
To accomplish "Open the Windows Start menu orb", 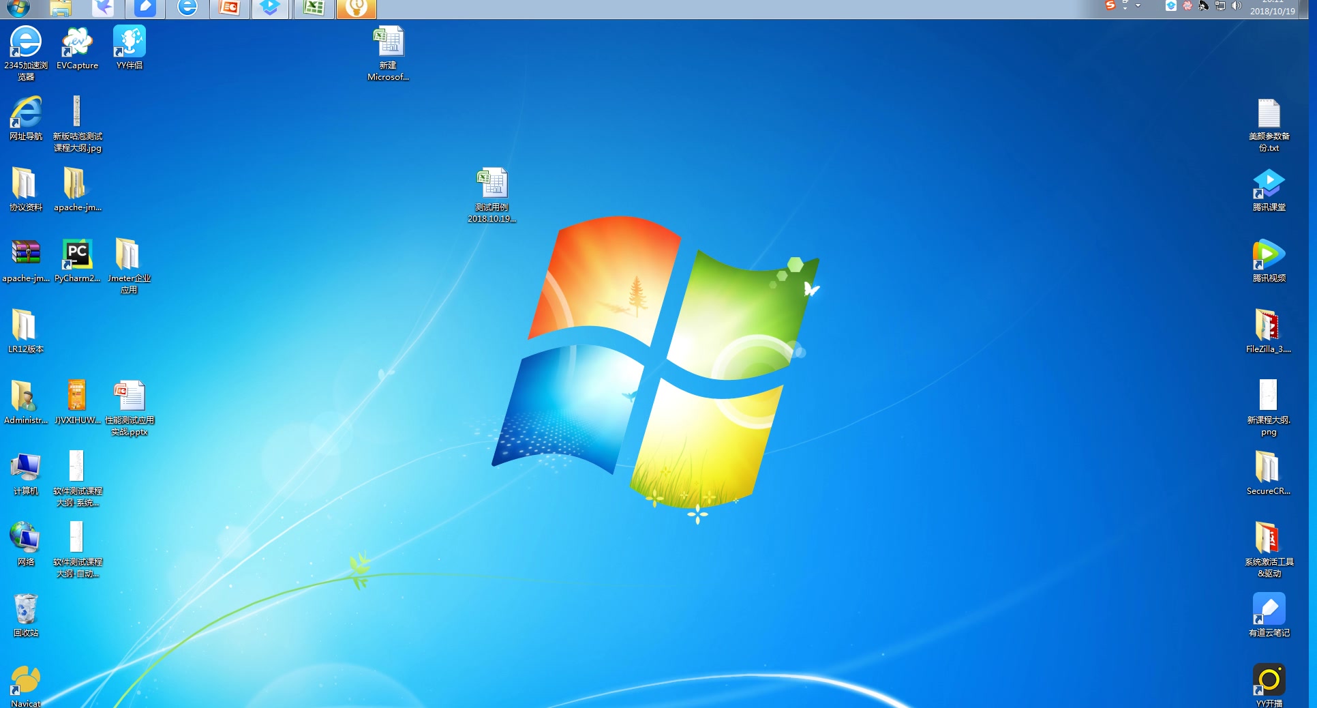I will 18,8.
